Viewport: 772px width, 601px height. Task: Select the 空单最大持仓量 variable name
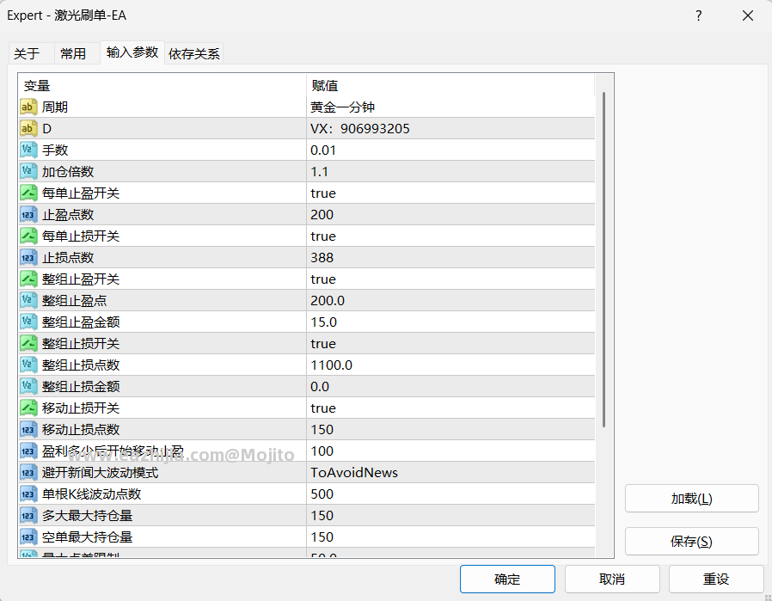tap(87, 537)
